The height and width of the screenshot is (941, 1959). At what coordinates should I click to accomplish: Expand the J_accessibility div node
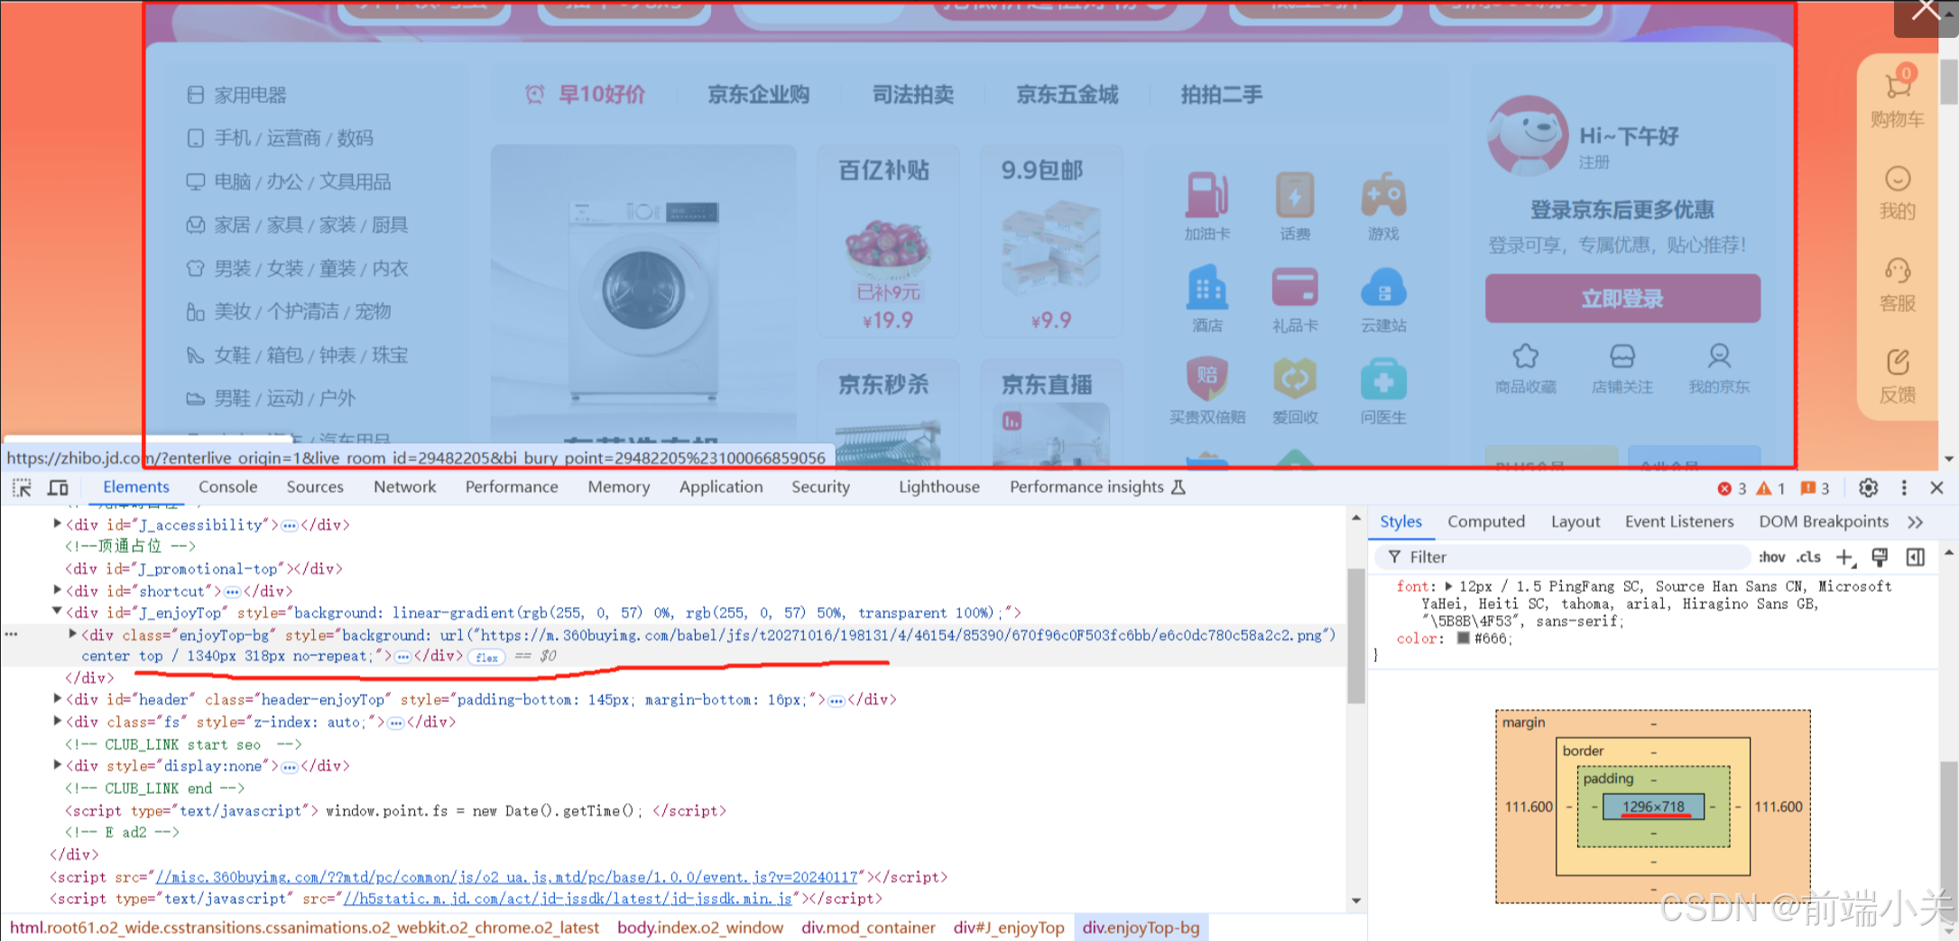coord(57,524)
